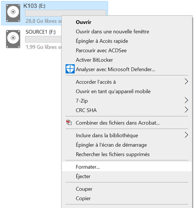Image resolution: width=195 pixels, height=208 pixels.
Task: Click the SOURCE1 (F:) drive icon
Action: pyautogui.click(x=13, y=39)
